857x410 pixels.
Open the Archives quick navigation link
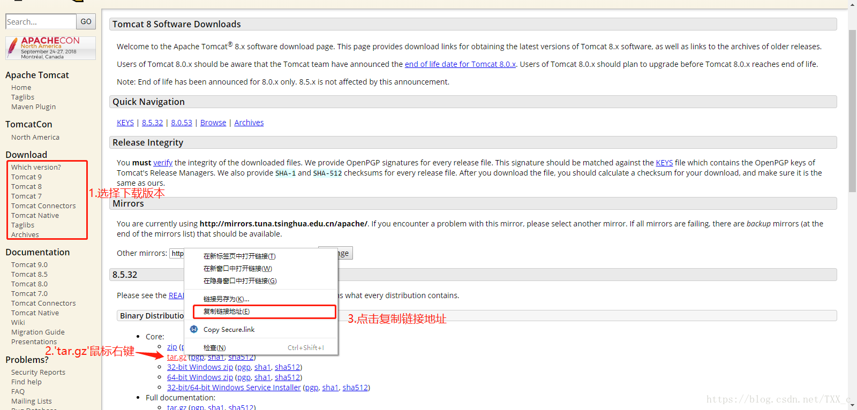tap(249, 123)
